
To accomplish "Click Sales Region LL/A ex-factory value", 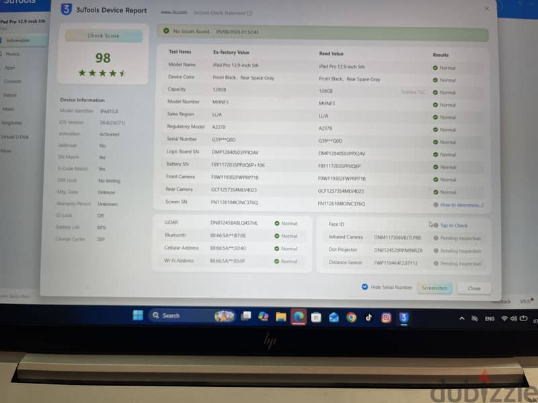I will (x=217, y=114).
